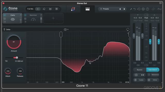Click the Tilt value 2.0 dB/oct
165x92 pixels.
click(x=19, y=61)
